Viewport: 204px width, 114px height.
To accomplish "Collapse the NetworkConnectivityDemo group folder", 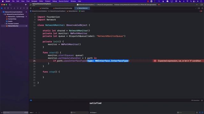I will (4, 14).
